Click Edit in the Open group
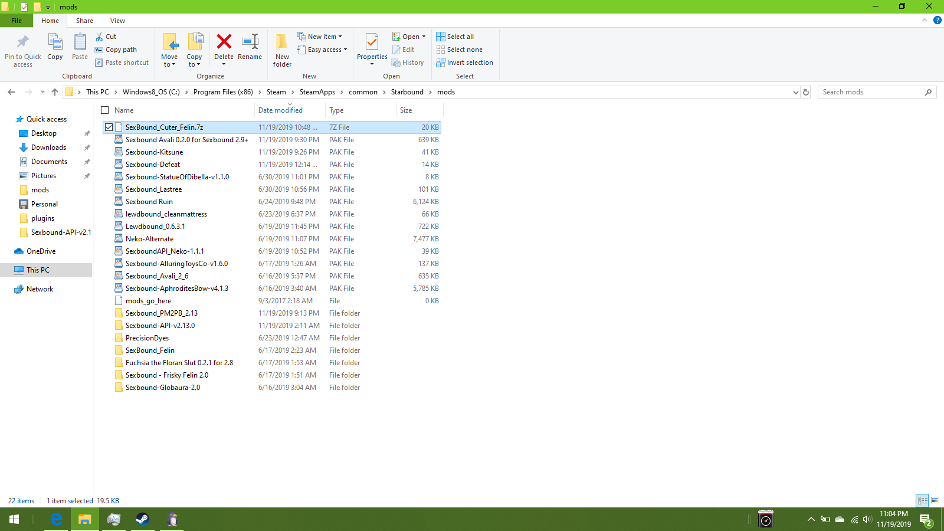The width and height of the screenshot is (944, 531). pos(404,50)
